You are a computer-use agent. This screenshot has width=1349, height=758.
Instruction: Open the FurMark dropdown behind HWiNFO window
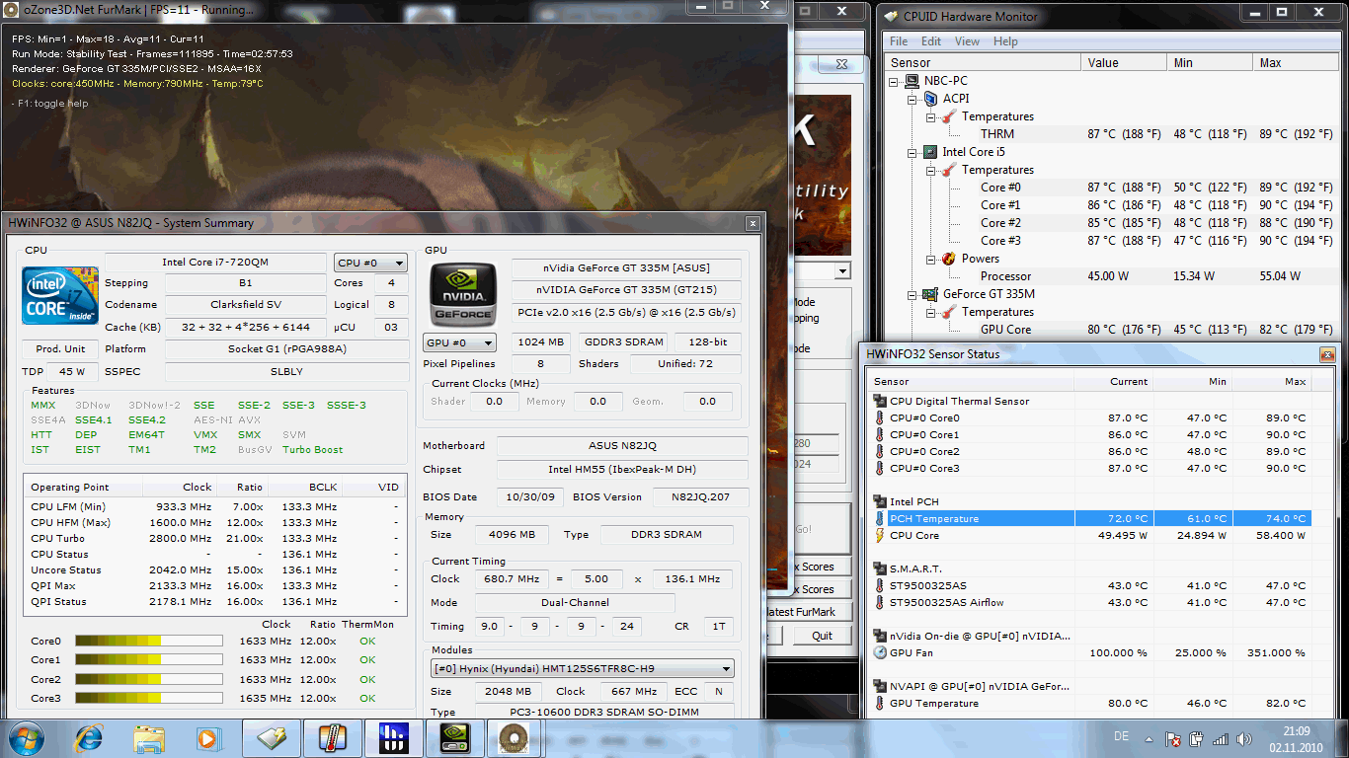[x=841, y=270]
